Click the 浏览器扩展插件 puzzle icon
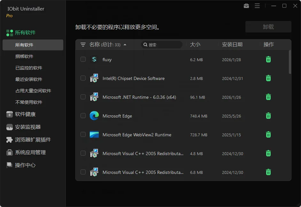Viewport: 301px width, 207px height. (9, 140)
